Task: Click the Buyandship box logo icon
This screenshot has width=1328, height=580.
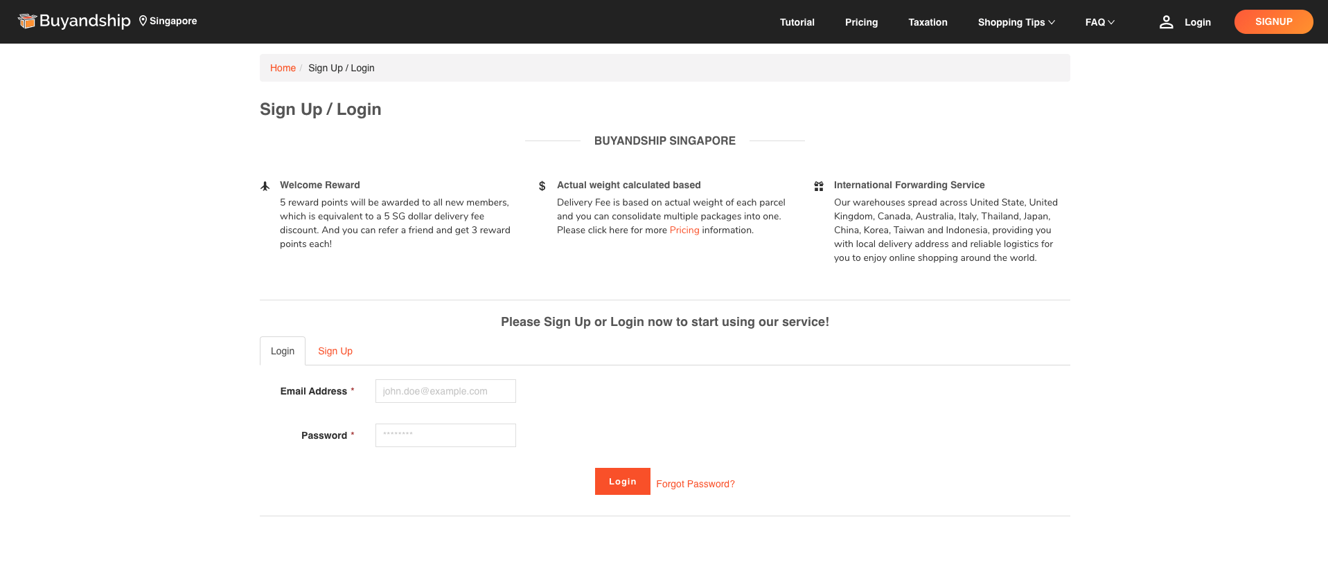Action: (27, 21)
